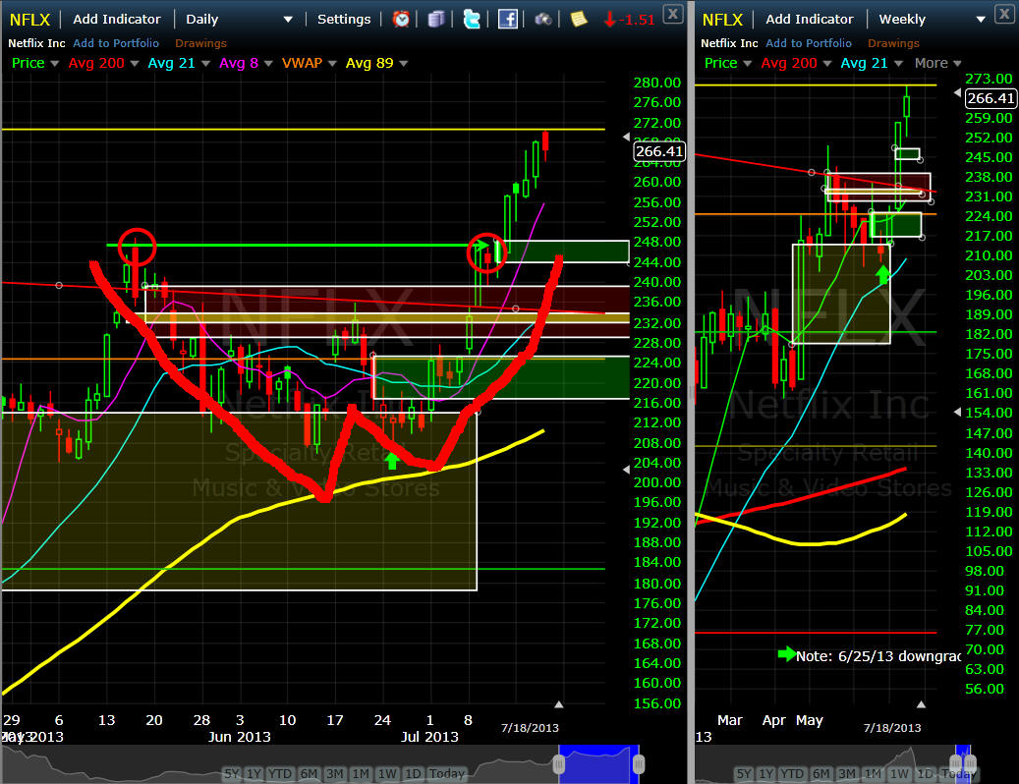Expand Avg 21 options on daily chart
This screenshot has height=784, width=1019.
click(x=206, y=64)
